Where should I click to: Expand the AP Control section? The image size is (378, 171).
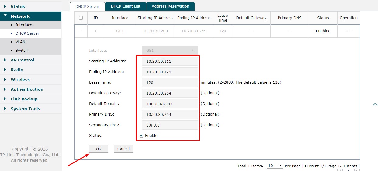coord(5,60)
